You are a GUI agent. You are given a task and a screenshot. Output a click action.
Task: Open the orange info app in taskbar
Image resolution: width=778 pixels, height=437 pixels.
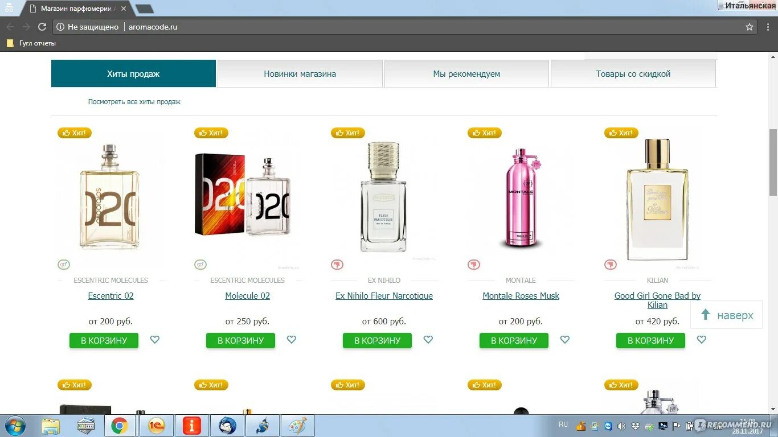(x=191, y=426)
